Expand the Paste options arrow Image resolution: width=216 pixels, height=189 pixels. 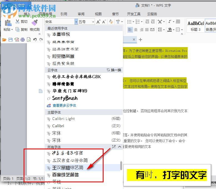click(12, 30)
